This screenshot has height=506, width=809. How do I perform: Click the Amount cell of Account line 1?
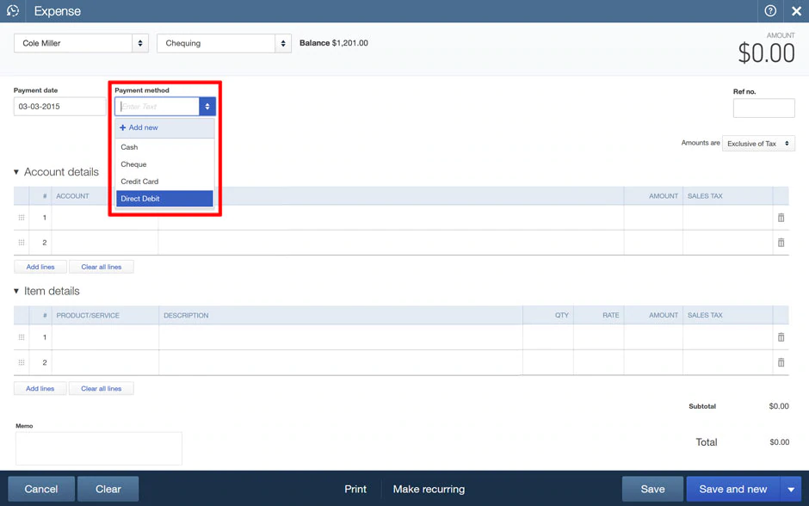click(653, 218)
